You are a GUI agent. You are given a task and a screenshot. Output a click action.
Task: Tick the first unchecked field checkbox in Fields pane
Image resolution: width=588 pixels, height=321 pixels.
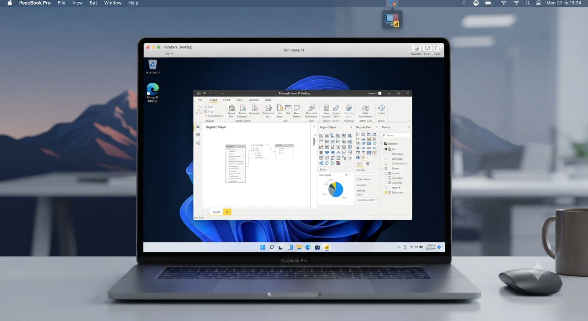(x=386, y=154)
